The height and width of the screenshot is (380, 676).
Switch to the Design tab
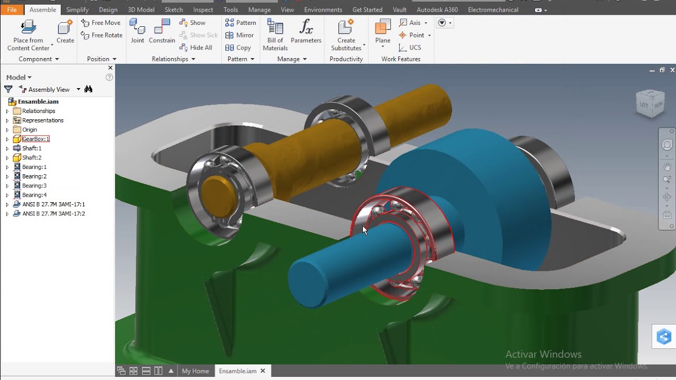click(x=108, y=9)
